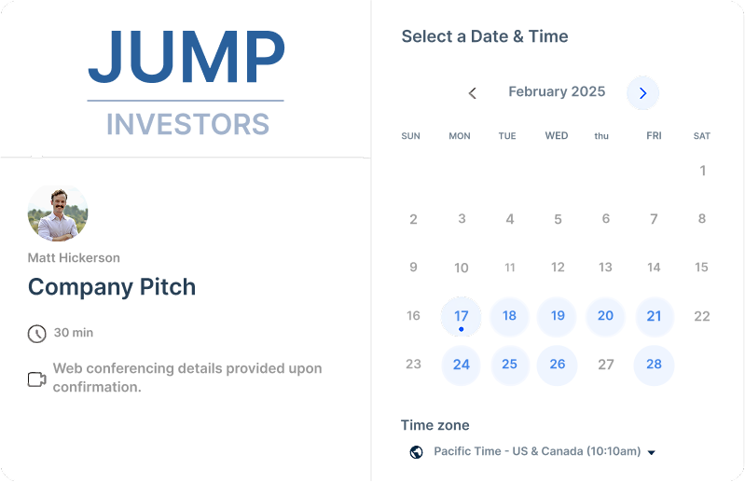This screenshot has width=745, height=482.
Task: Expand time zone list with caret arrow
Action: click(652, 453)
